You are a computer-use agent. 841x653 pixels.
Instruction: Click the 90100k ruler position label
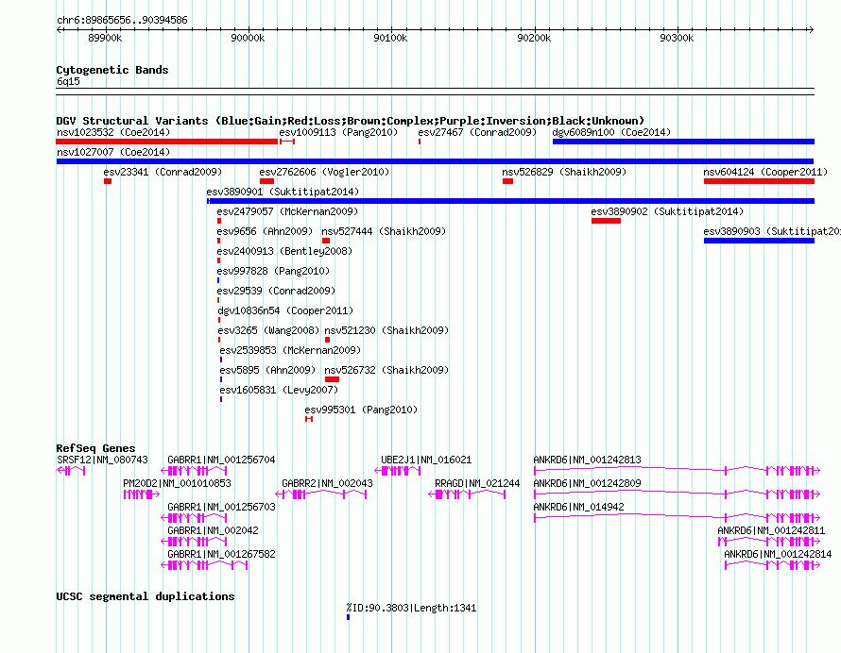(x=390, y=38)
